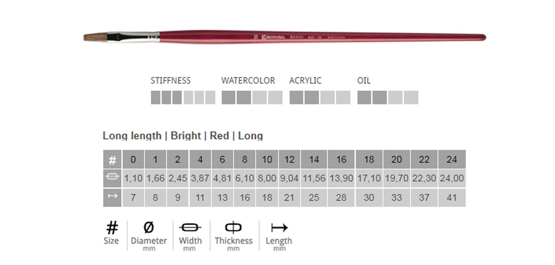
Task: Select size 12 column header
Action: point(289,160)
